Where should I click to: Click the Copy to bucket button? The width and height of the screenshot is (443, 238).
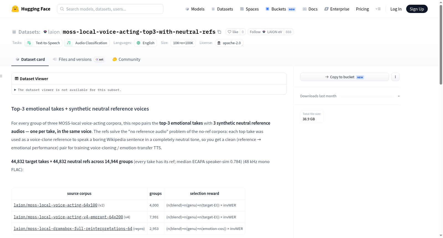344,77
